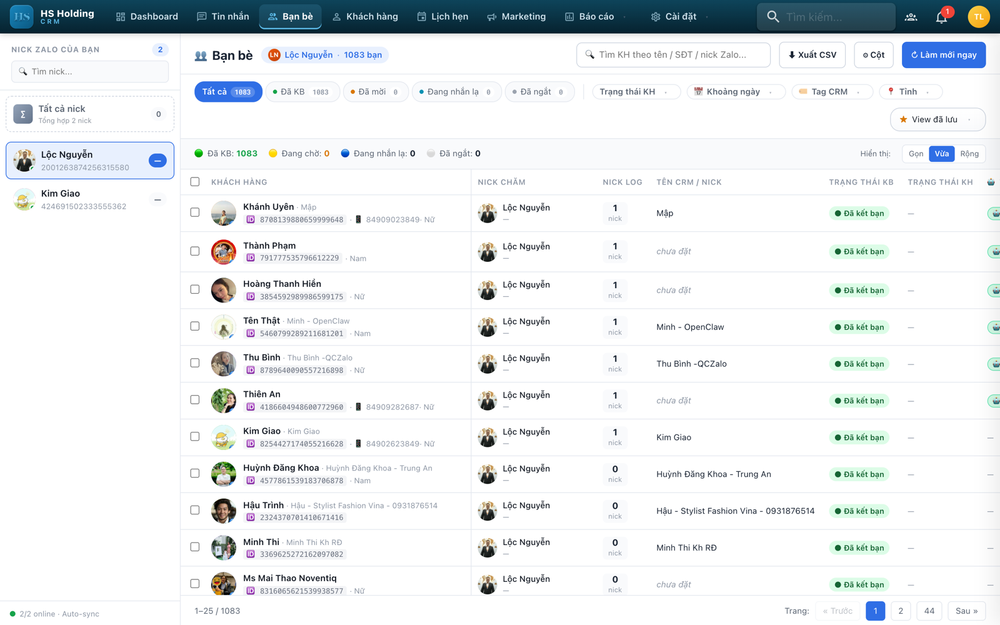Open the Khoảng ngày date range dropdown
Screen dimensions: 1000x625
coord(737,92)
